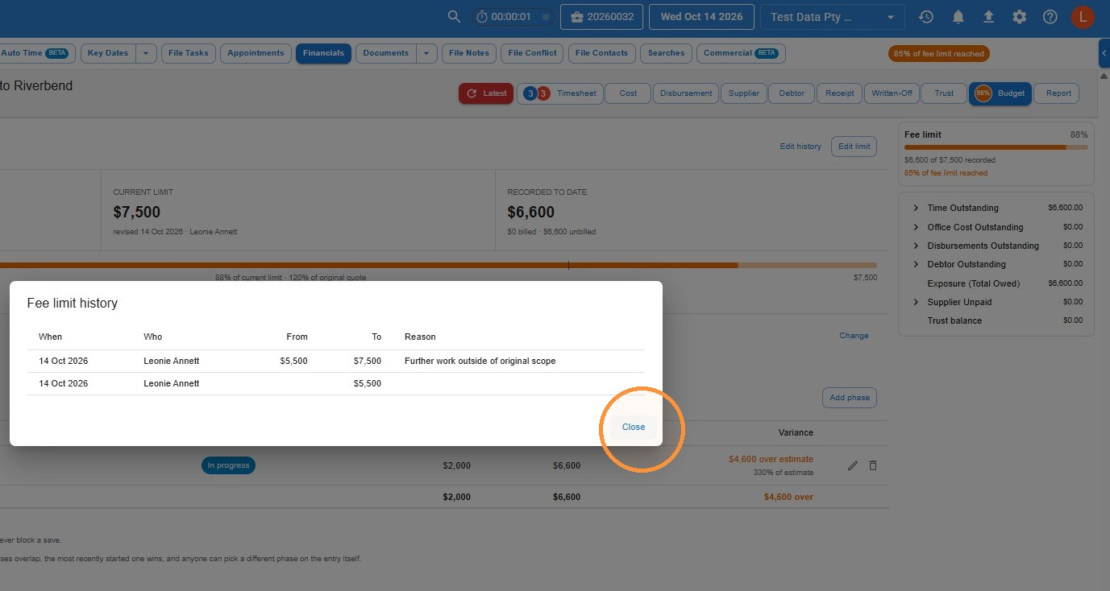The height and width of the screenshot is (591, 1110).
Task: Open the settings gear icon
Action: coord(1020,17)
